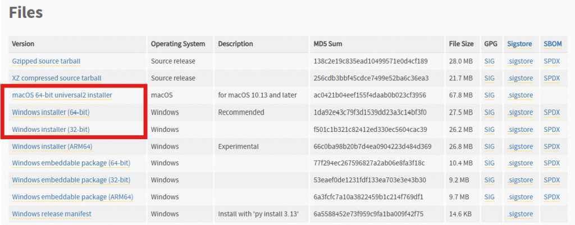Open the SBOM column header link
This screenshot has width=575, height=225.
[x=553, y=44]
